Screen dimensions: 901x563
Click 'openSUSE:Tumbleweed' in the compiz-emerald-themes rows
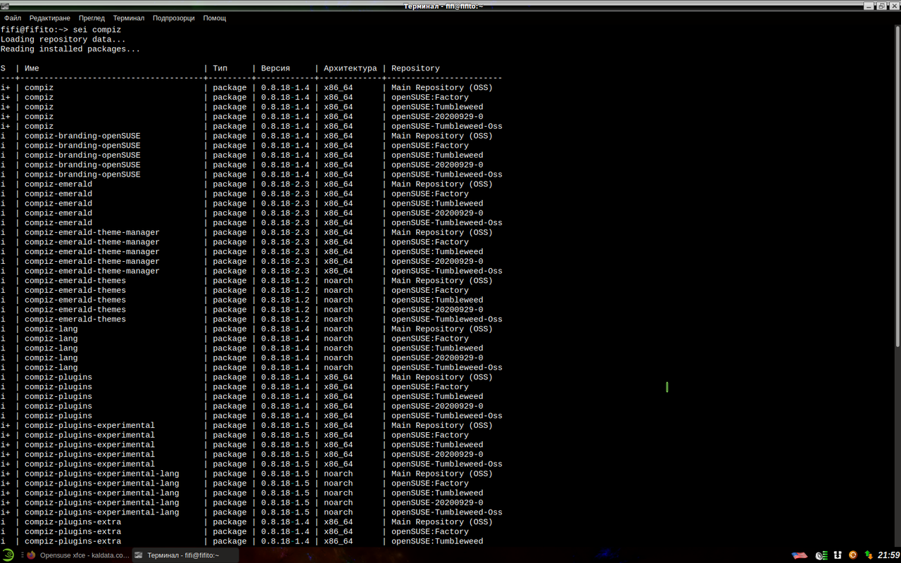437,300
